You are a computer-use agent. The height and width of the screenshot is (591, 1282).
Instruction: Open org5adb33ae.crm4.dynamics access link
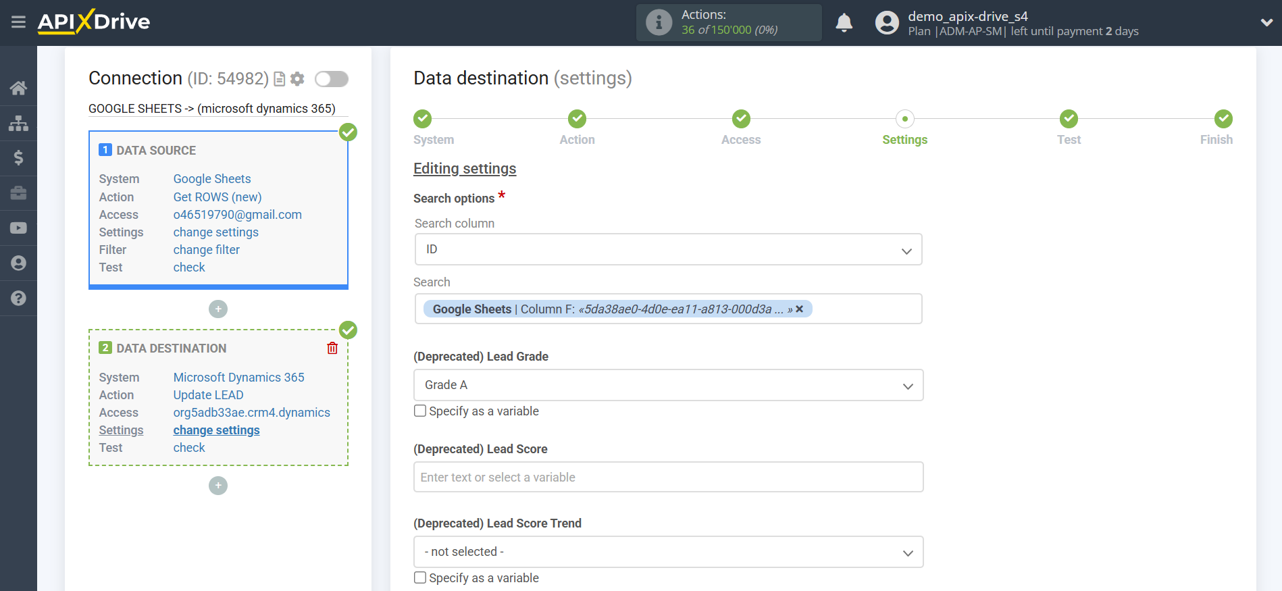click(251, 412)
